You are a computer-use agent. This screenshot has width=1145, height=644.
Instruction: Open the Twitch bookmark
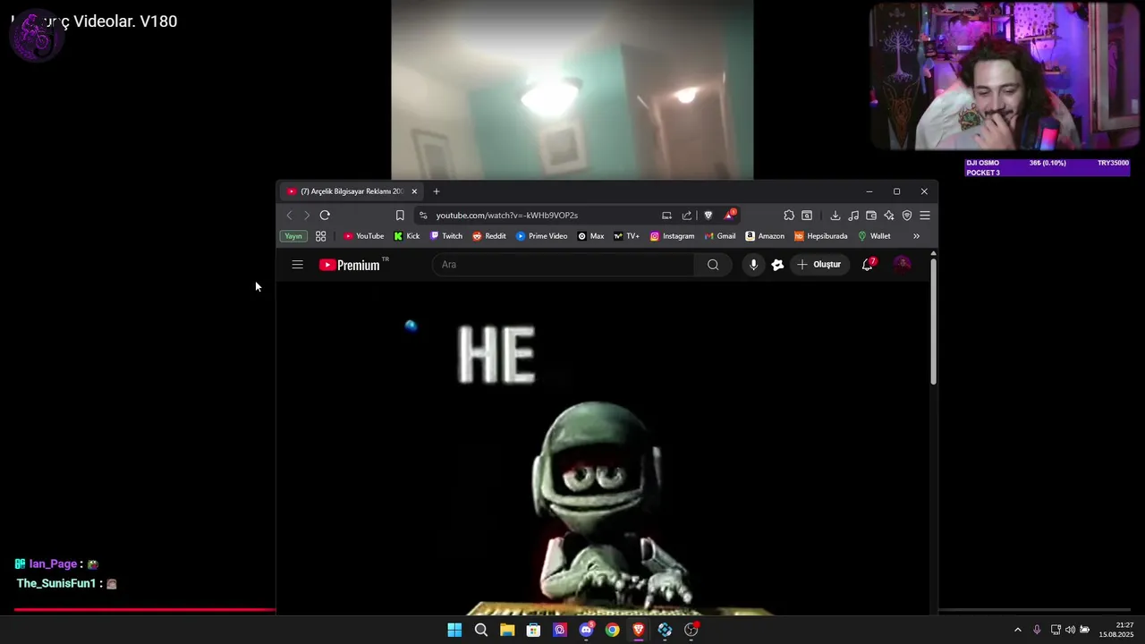coord(446,236)
